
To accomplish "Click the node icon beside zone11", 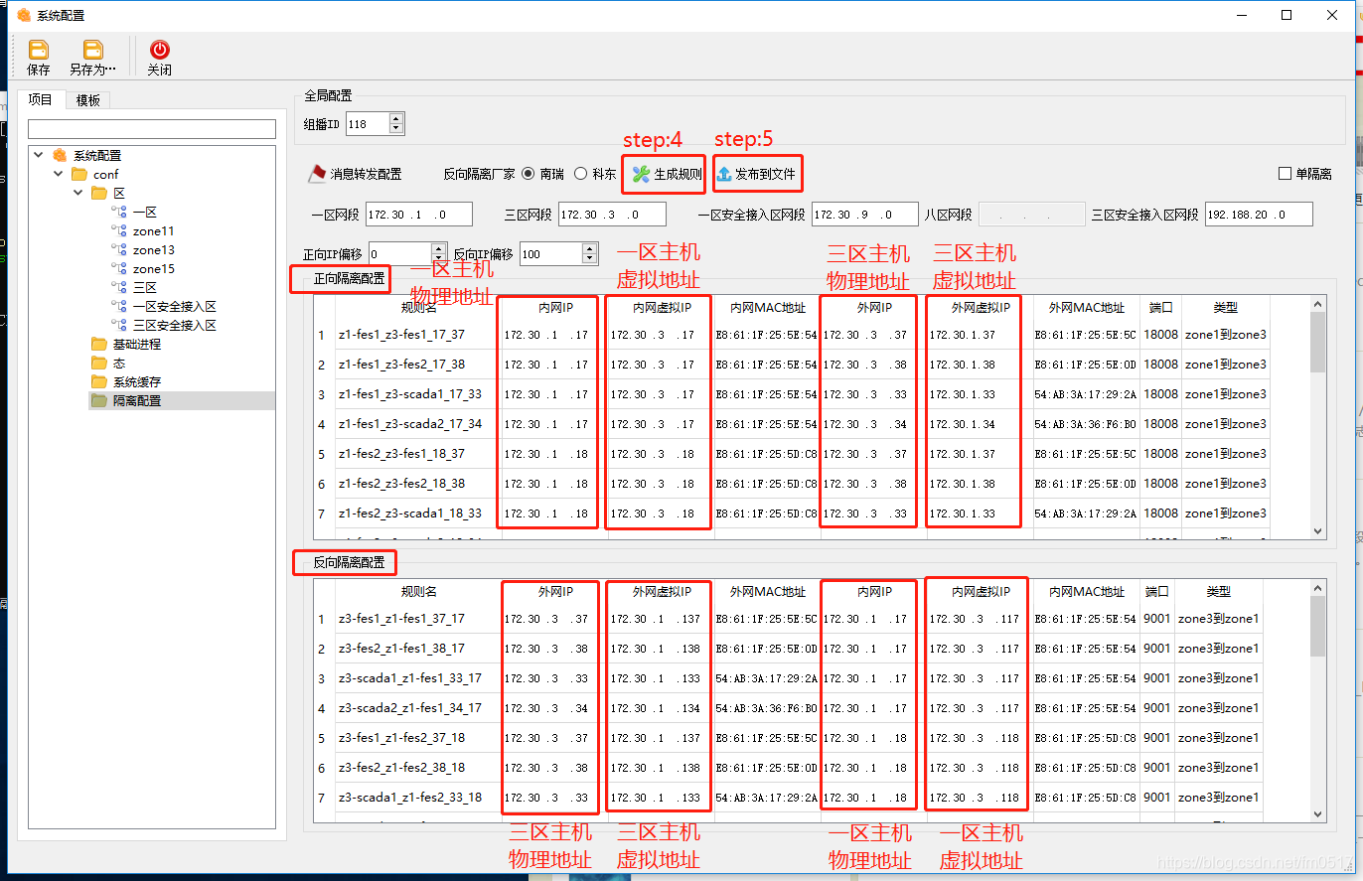I will (119, 230).
